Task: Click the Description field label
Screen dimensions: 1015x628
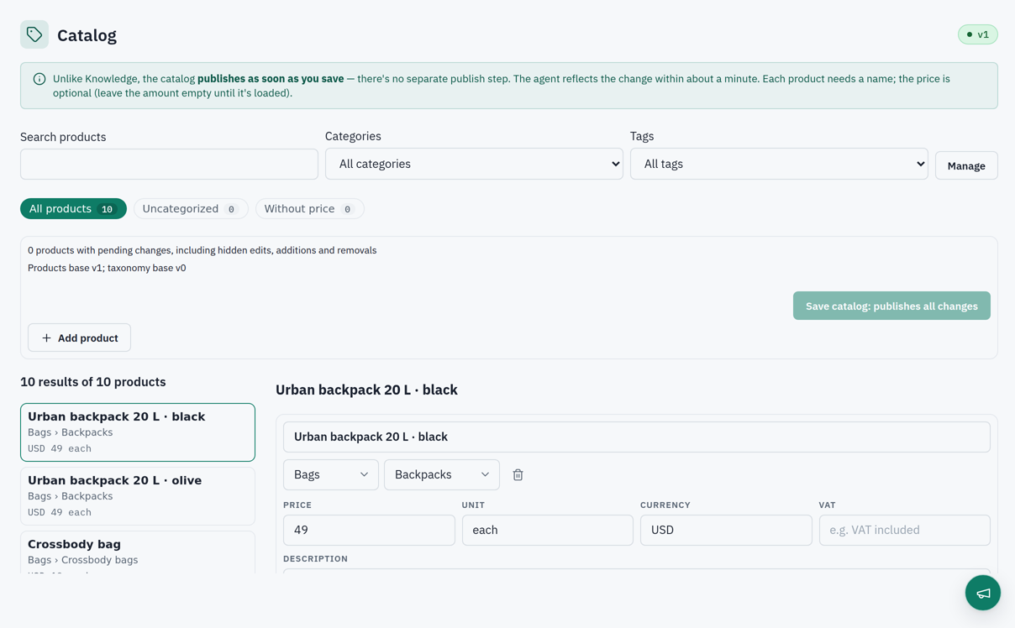Action: tap(315, 558)
